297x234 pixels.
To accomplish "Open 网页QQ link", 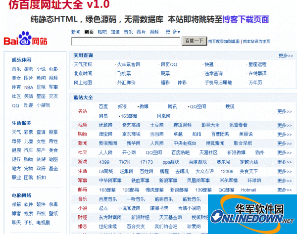I will pyautogui.click(x=169, y=64).
